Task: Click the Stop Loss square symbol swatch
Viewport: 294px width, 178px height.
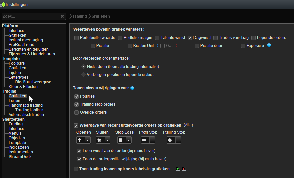Action: pos(120,140)
